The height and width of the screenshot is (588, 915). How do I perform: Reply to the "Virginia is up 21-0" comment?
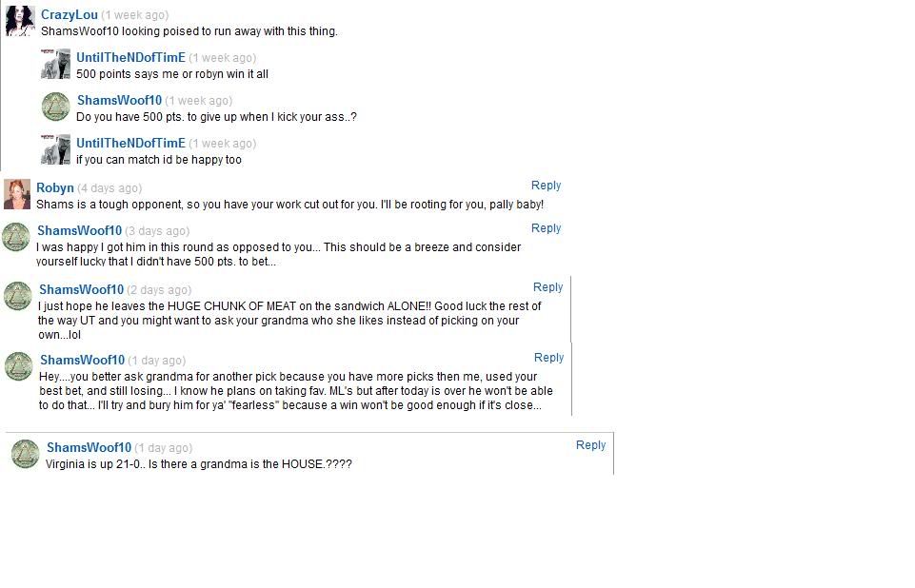tap(590, 445)
